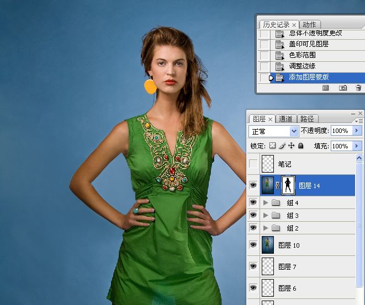Image resolution: width=365 pixels, height=305 pixels.
Task: Select 图层 14 image thumbnail
Action: [x=268, y=185]
